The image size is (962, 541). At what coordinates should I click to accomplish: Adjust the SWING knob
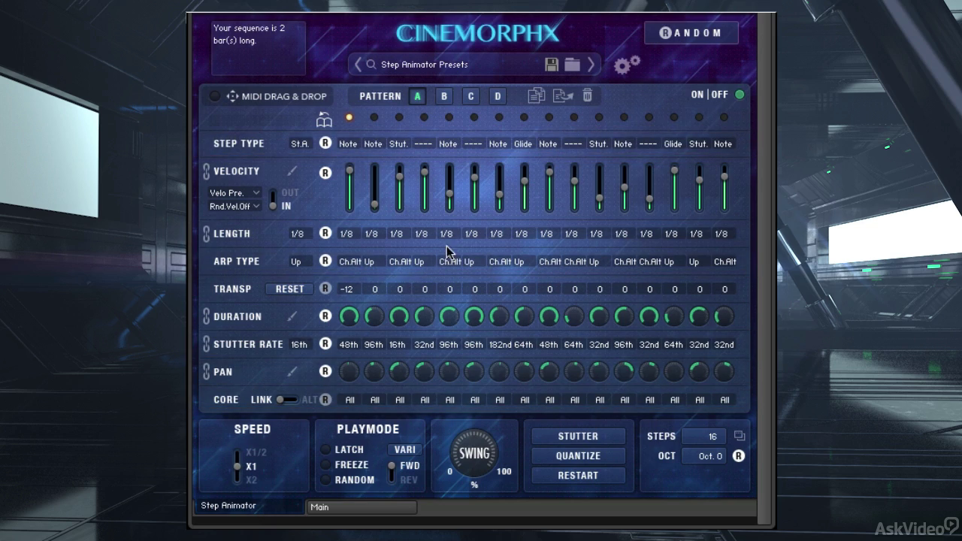(x=474, y=453)
